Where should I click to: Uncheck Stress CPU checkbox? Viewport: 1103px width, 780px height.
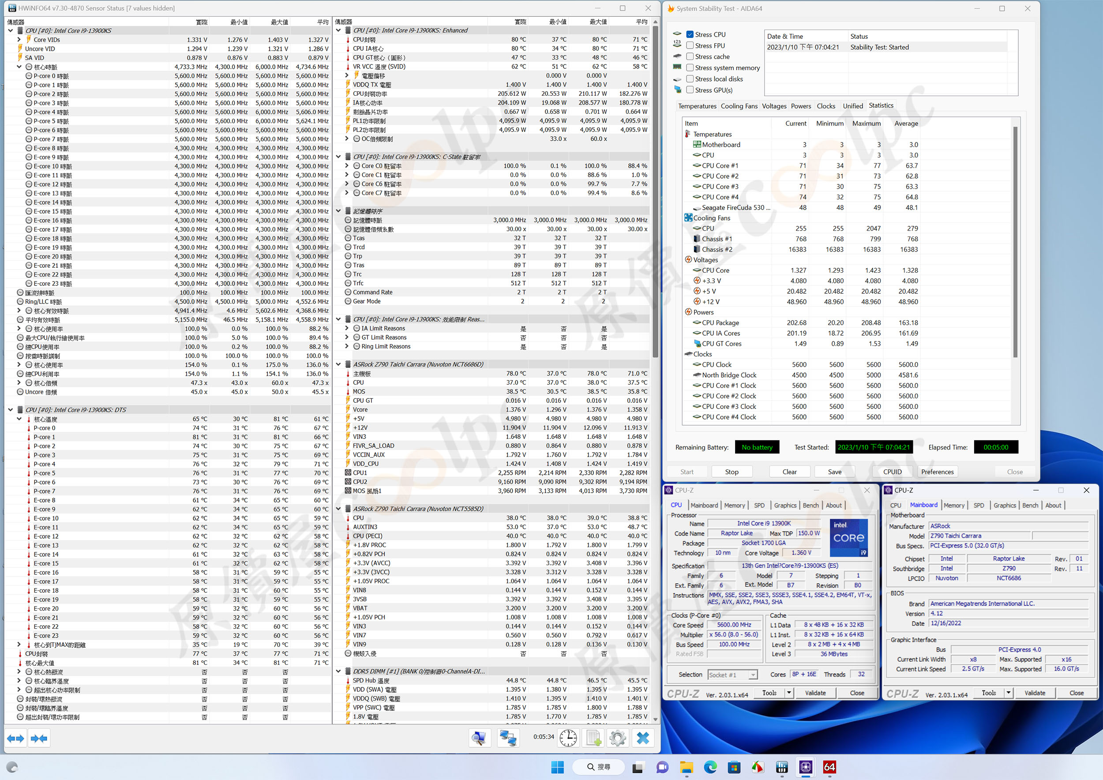tap(690, 34)
